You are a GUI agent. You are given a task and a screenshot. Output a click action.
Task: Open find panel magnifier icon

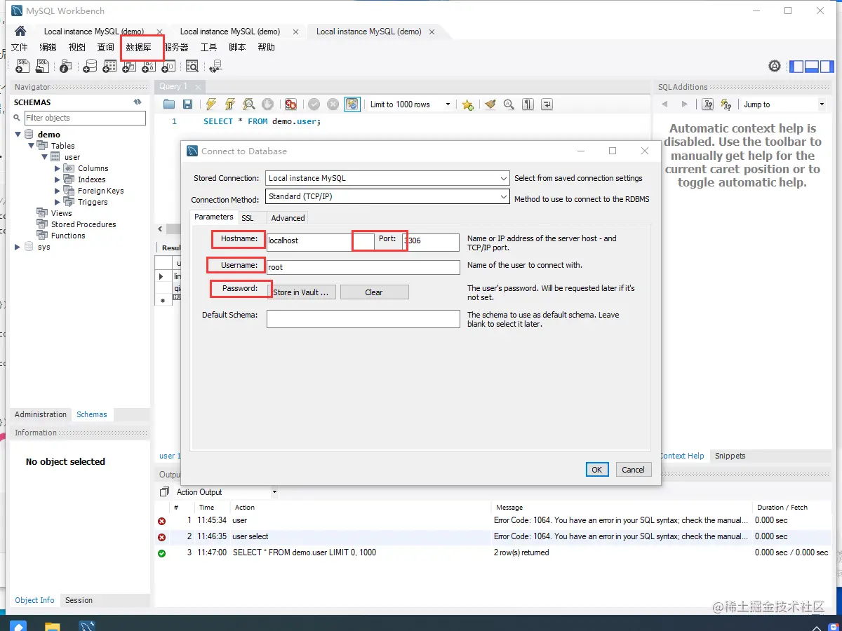pos(509,104)
